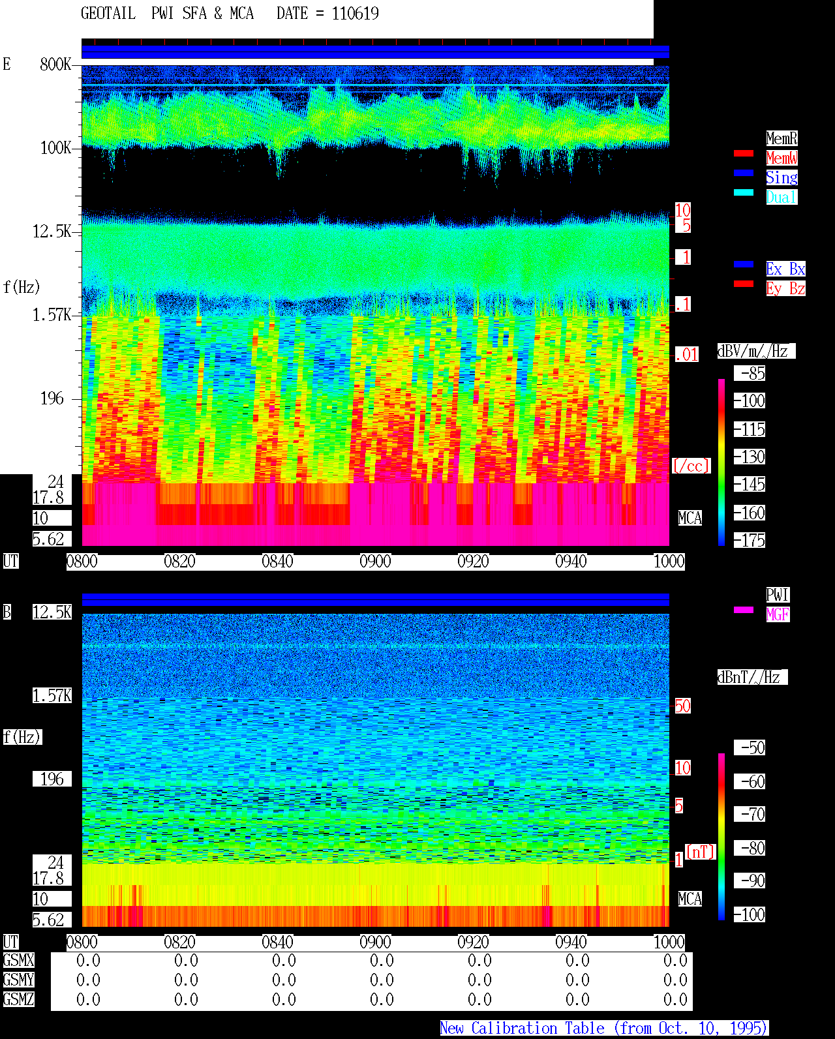
Task: Click the 0820 tick on upper UT axis
Action: tap(179, 562)
